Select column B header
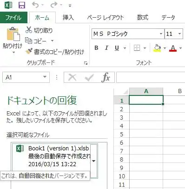Image resolution: width=185 pixels, height=189 pixels. 174,91
